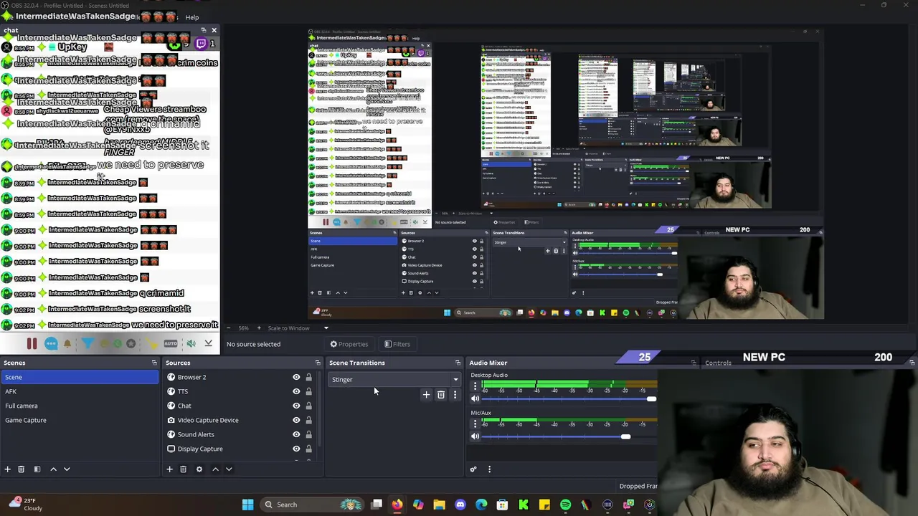Image resolution: width=918 pixels, height=516 pixels.
Task: Select the highlighted Scene entry
Action: click(79, 377)
